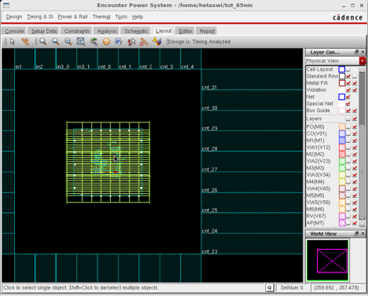Viewport: 368px width, 296px height.
Task: Switch to the Analysis tab
Action: tap(107, 31)
